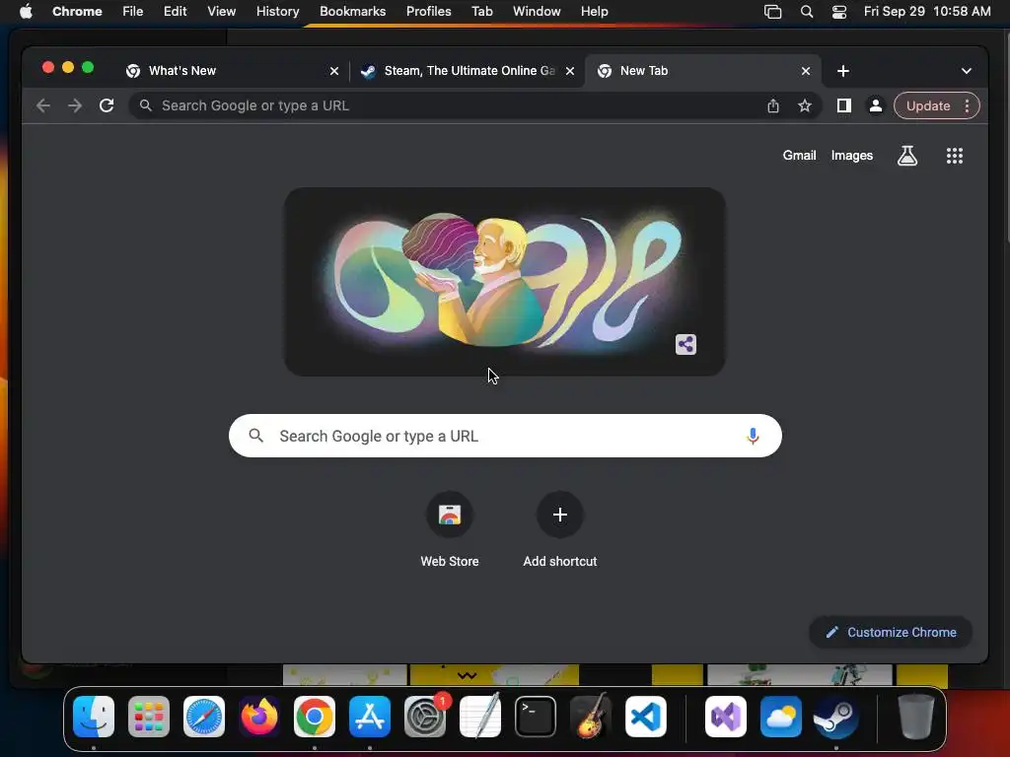
Task: Open Finder from the Dock
Action: coord(94,717)
